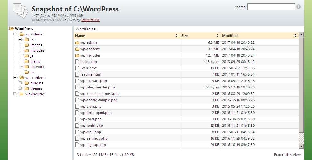Screen dimensions: 312x160
Task: Click the includes folder icon in tree
Action: (27, 50)
